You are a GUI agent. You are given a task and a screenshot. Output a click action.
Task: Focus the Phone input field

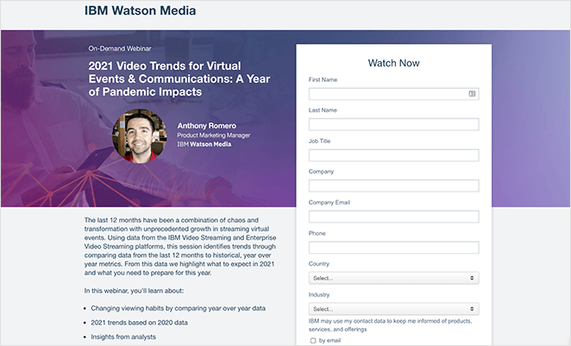(393, 248)
